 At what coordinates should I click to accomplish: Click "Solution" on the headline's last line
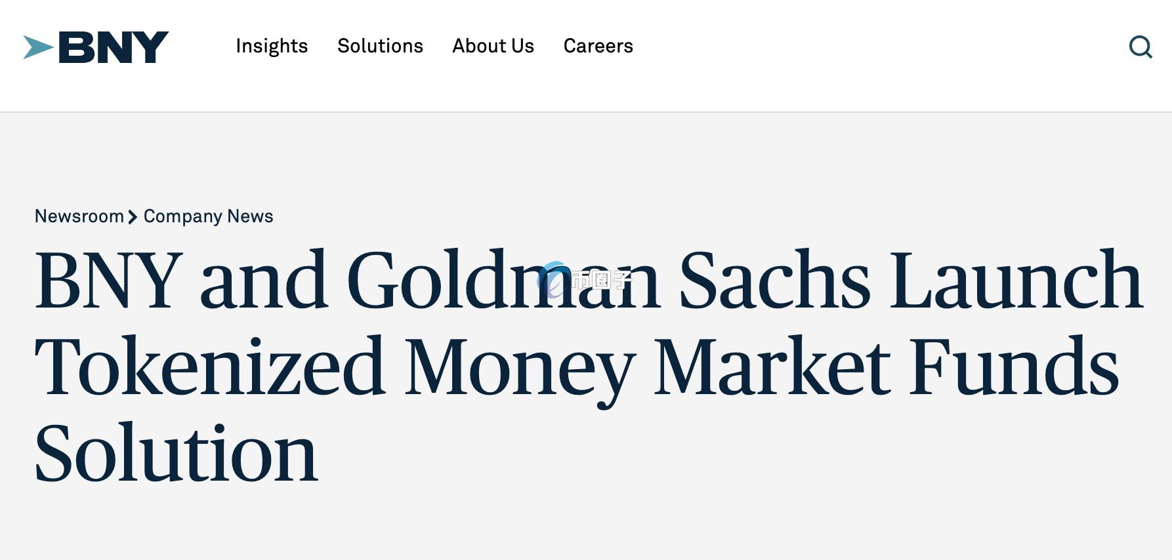(176, 452)
